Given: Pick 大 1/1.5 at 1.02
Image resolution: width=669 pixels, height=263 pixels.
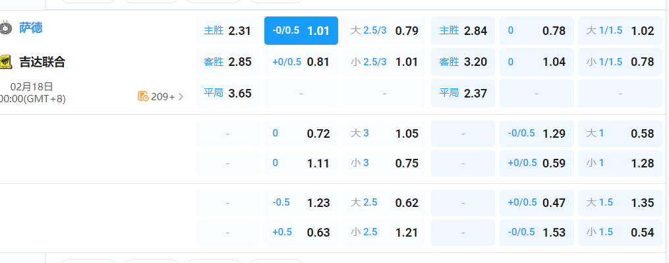Looking at the screenshot, I should pyautogui.click(x=620, y=31).
